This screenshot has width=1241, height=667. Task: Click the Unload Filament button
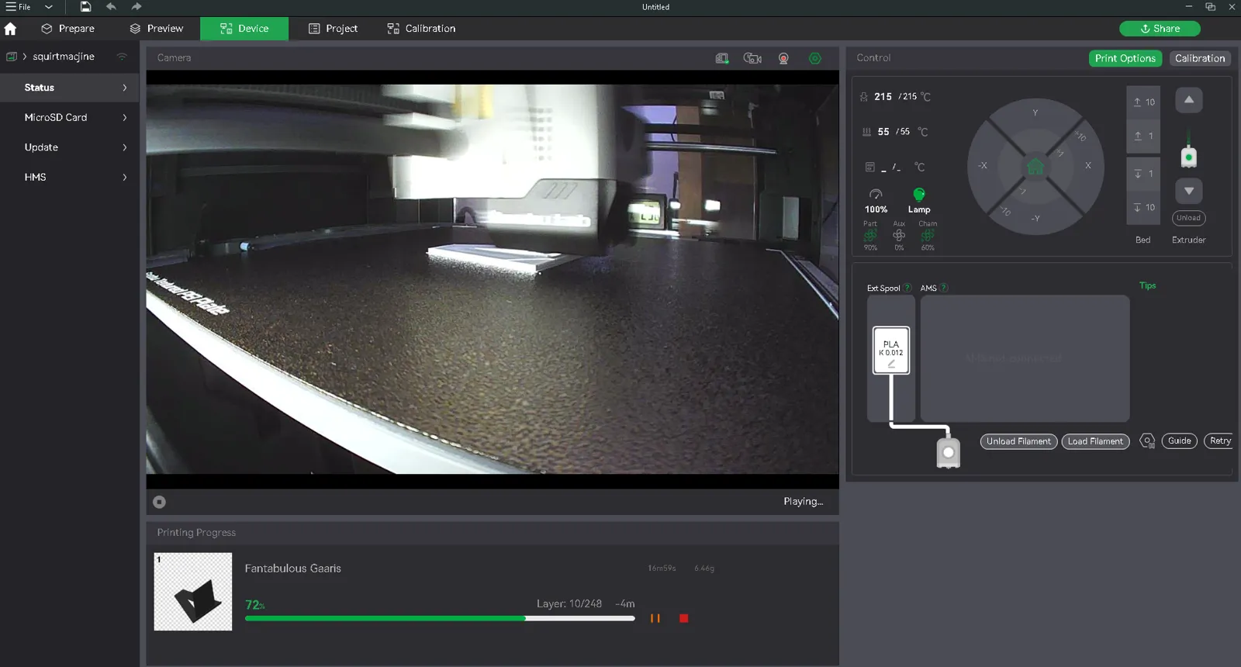1018,441
